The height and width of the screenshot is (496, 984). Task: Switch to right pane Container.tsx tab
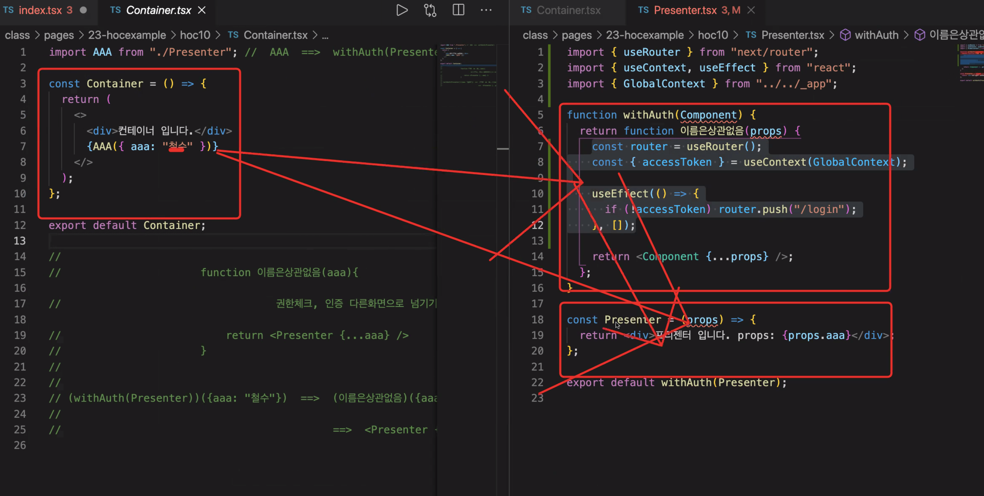[568, 10]
